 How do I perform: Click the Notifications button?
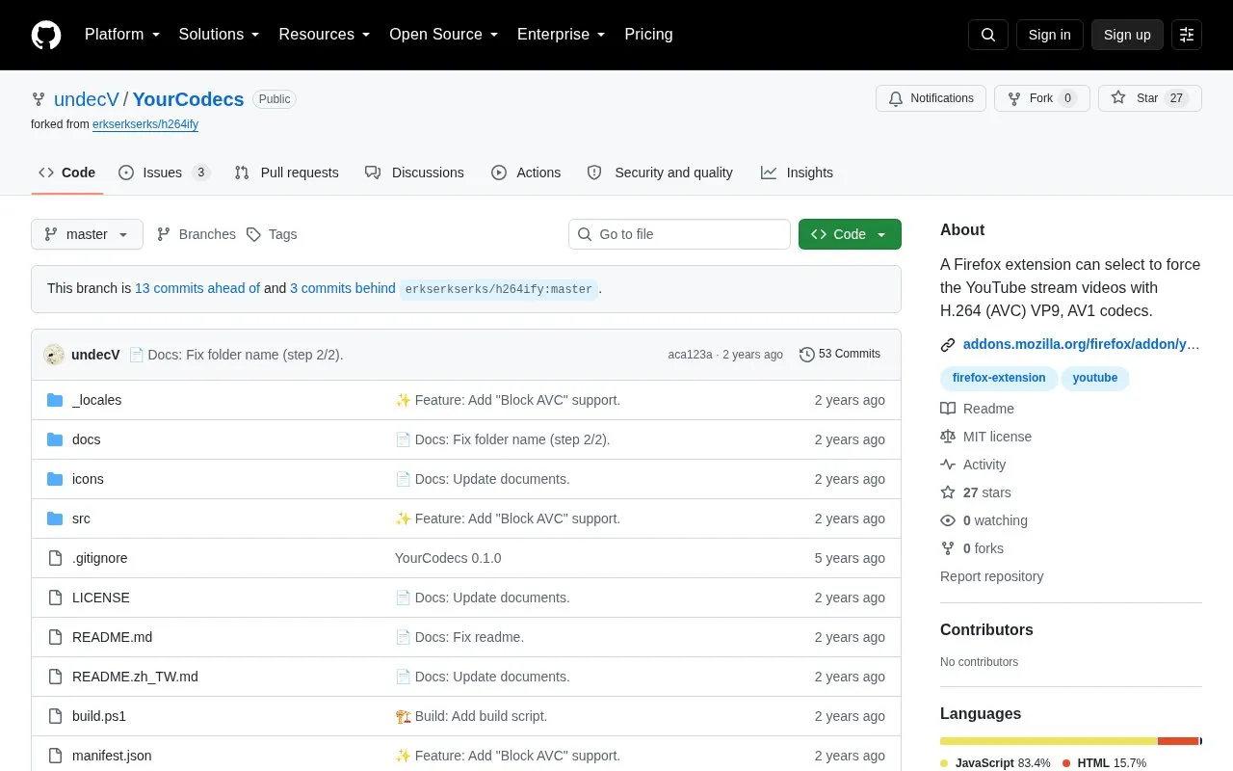point(931,98)
